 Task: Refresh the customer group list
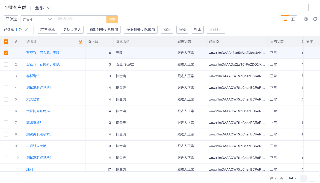coord(315,19)
